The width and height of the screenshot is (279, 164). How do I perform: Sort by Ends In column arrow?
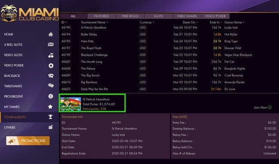pyautogui.click(x=221, y=22)
